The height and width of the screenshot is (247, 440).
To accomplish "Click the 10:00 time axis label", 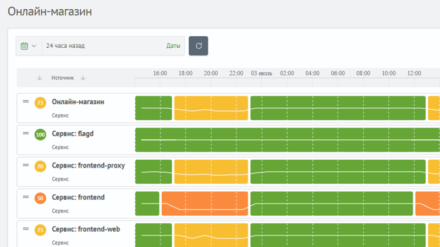I will click(x=389, y=74).
